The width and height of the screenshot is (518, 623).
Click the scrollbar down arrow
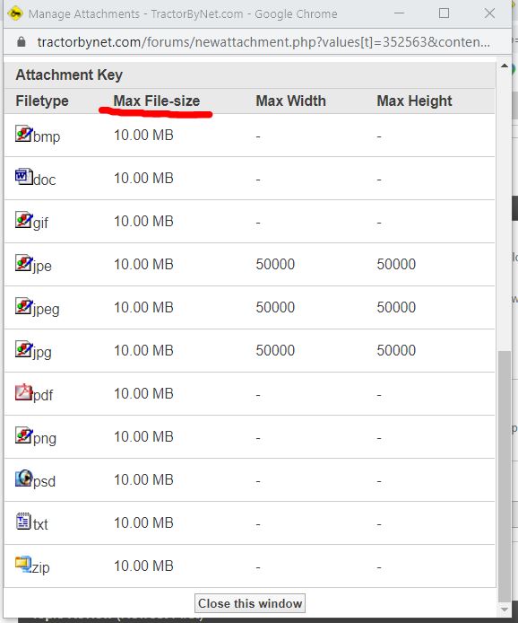pyautogui.click(x=505, y=610)
